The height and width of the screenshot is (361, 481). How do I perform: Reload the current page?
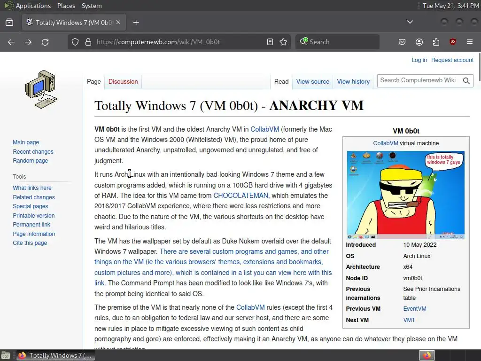[45, 42]
